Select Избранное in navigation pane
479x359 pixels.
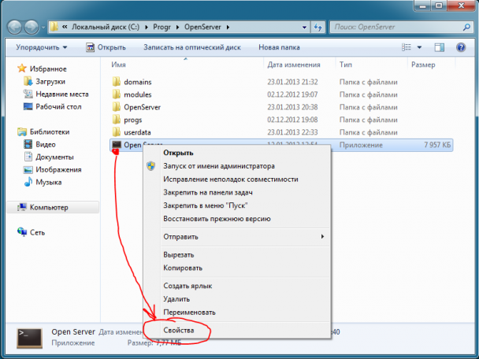43,68
